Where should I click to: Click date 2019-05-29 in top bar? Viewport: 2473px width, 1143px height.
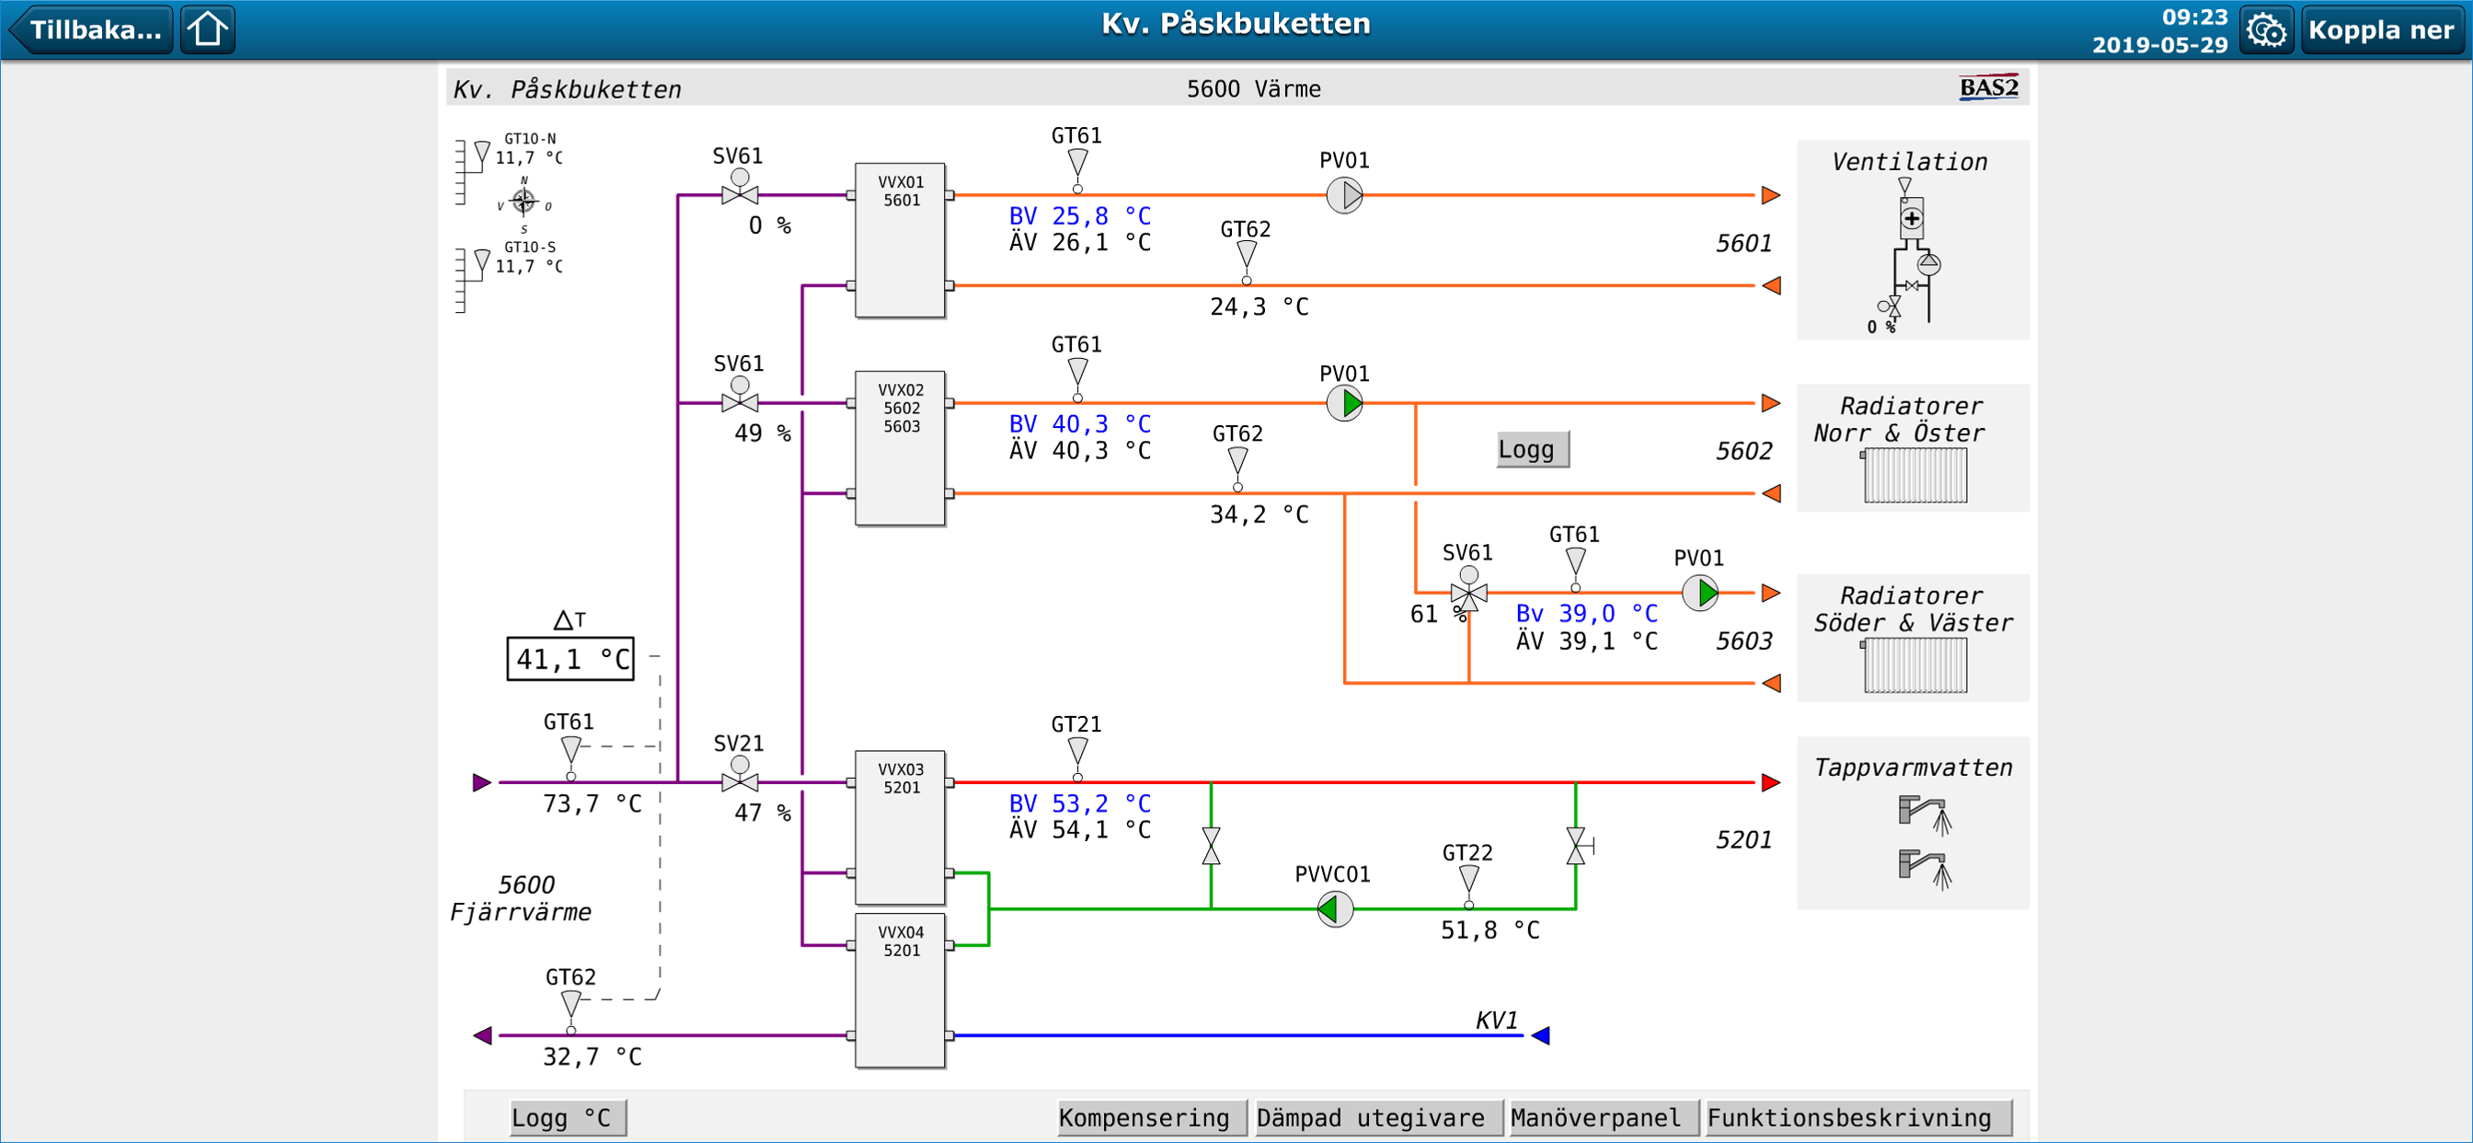pos(2160,45)
